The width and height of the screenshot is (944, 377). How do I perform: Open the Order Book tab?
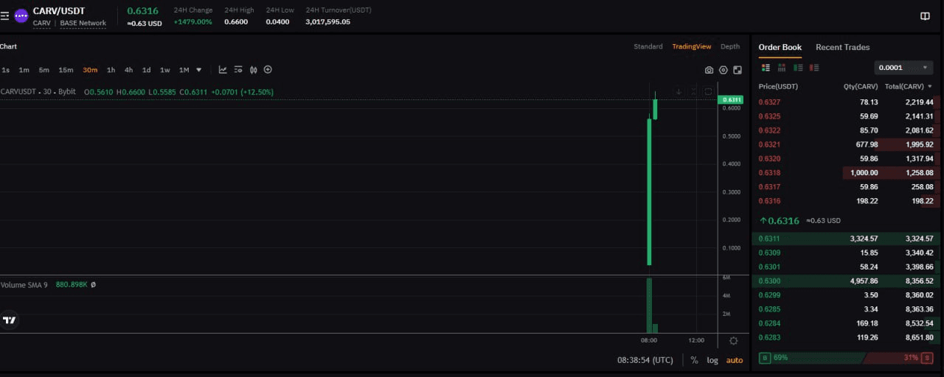[x=780, y=47]
